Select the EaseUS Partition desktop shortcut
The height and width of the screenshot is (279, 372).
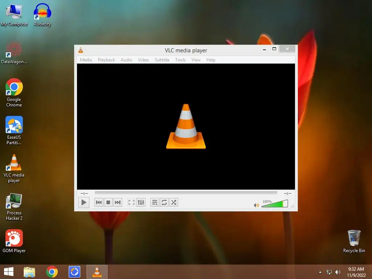click(x=14, y=130)
